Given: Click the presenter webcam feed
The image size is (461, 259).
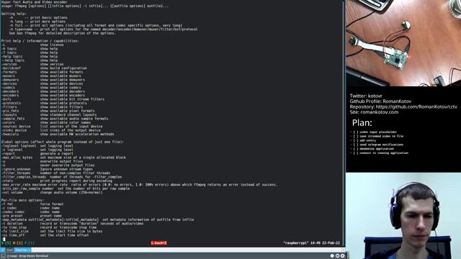Looking at the screenshot, I should (403, 216).
